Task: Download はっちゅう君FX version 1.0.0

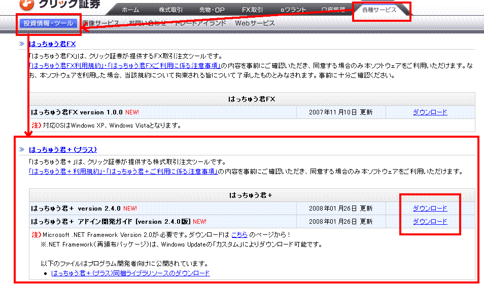Action: [430, 112]
